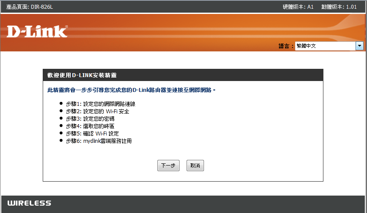This screenshot has width=367, height=213.
Task: Click the blue wizard introduction sentence
Action: tap(131, 90)
